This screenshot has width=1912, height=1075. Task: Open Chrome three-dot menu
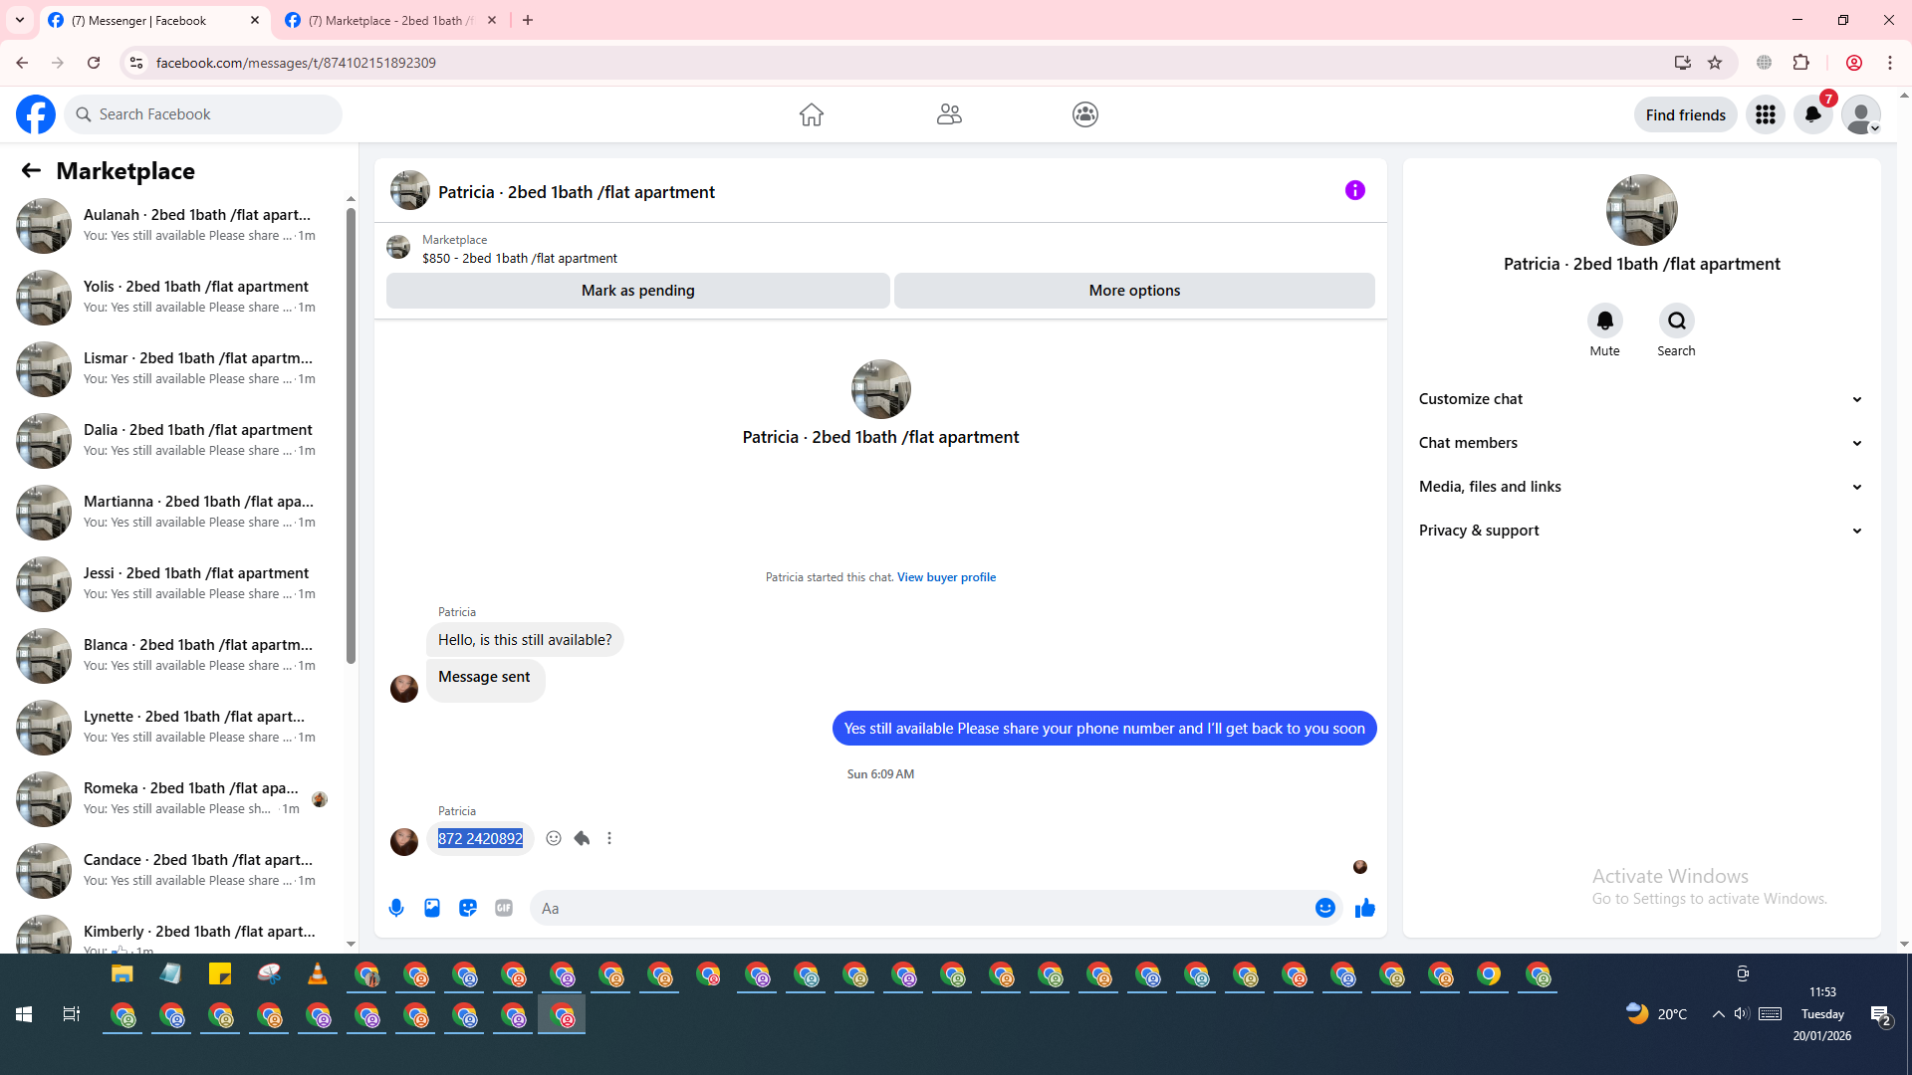point(1890,63)
